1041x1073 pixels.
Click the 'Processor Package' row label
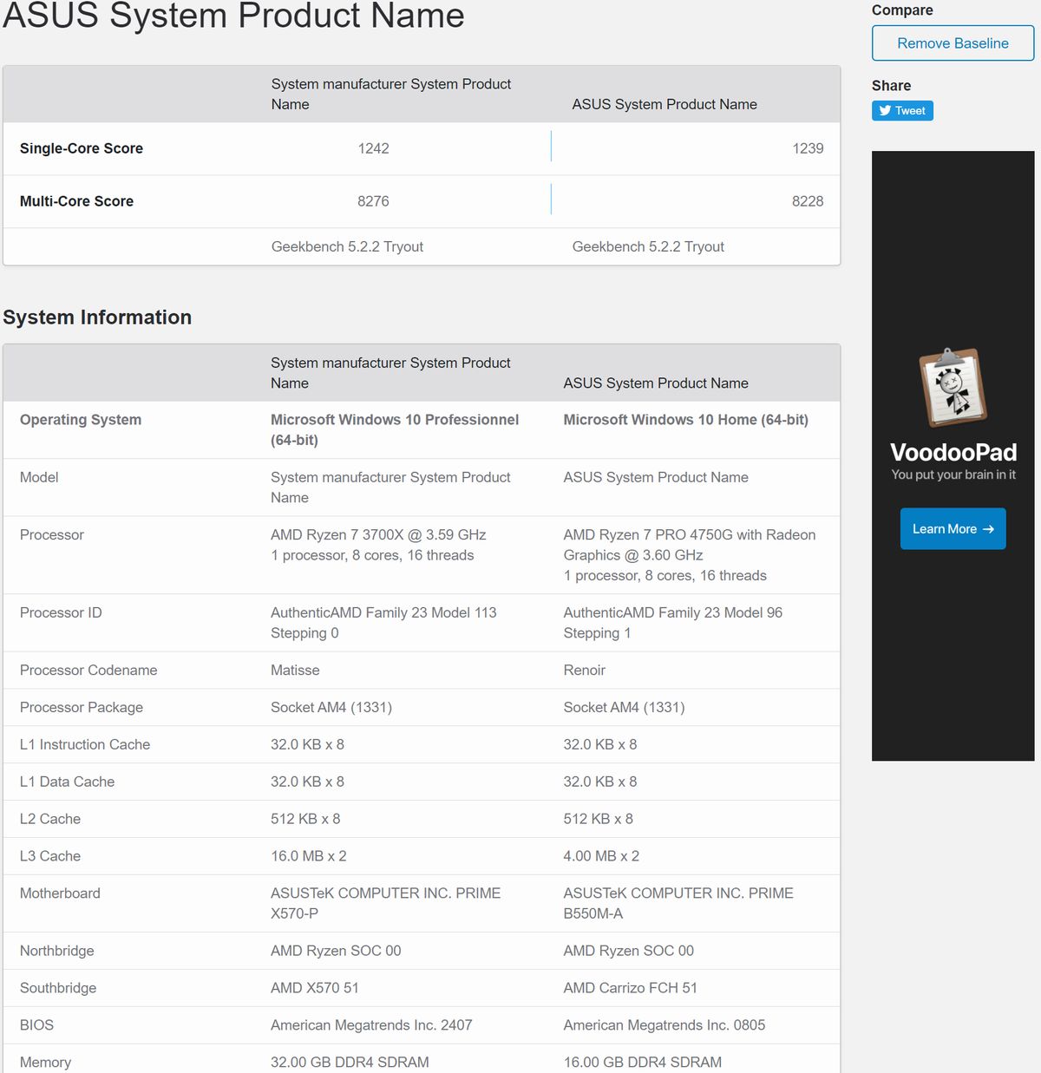point(82,708)
